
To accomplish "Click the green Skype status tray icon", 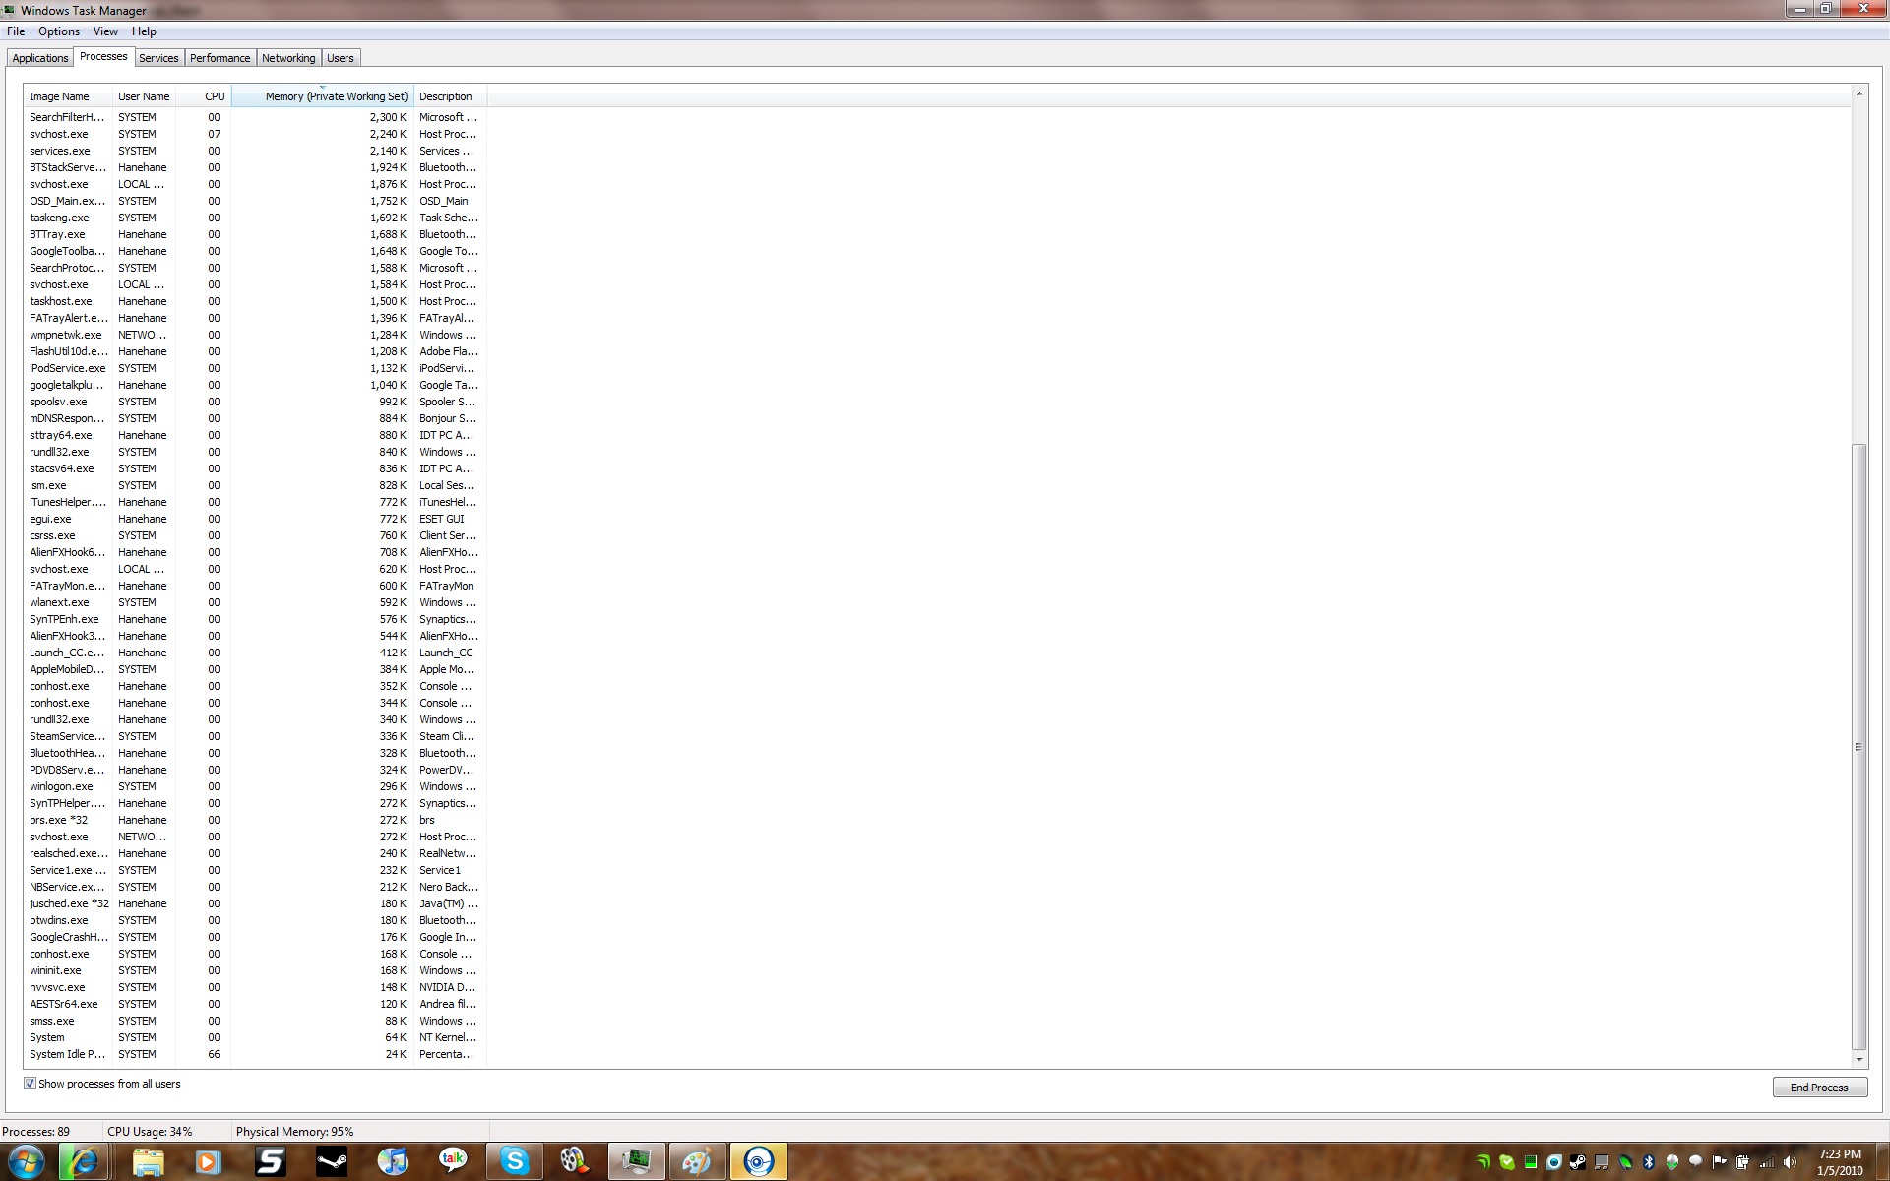I will point(1506,1162).
